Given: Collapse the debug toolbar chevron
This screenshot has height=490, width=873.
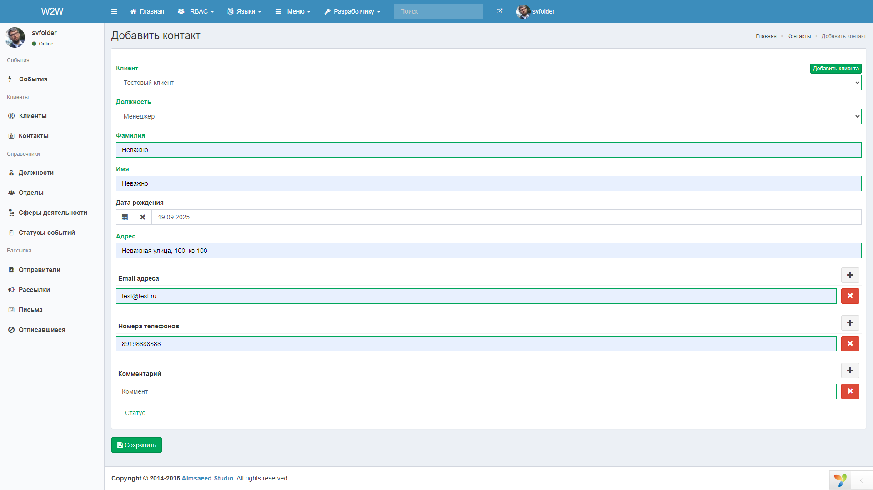Looking at the screenshot, I should pos(861,480).
